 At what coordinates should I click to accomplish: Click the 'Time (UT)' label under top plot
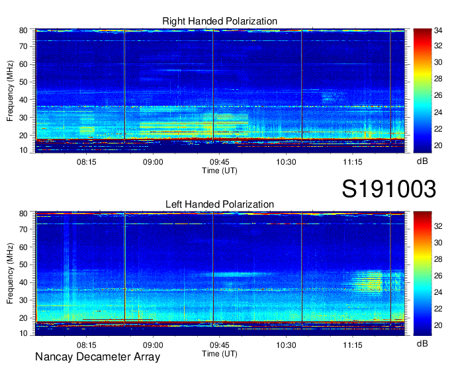coord(220,171)
